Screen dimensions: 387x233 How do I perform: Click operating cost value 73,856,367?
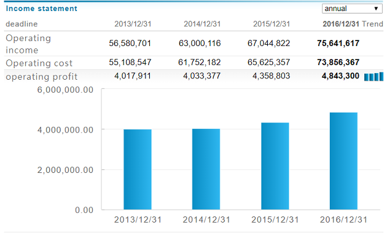(338, 63)
